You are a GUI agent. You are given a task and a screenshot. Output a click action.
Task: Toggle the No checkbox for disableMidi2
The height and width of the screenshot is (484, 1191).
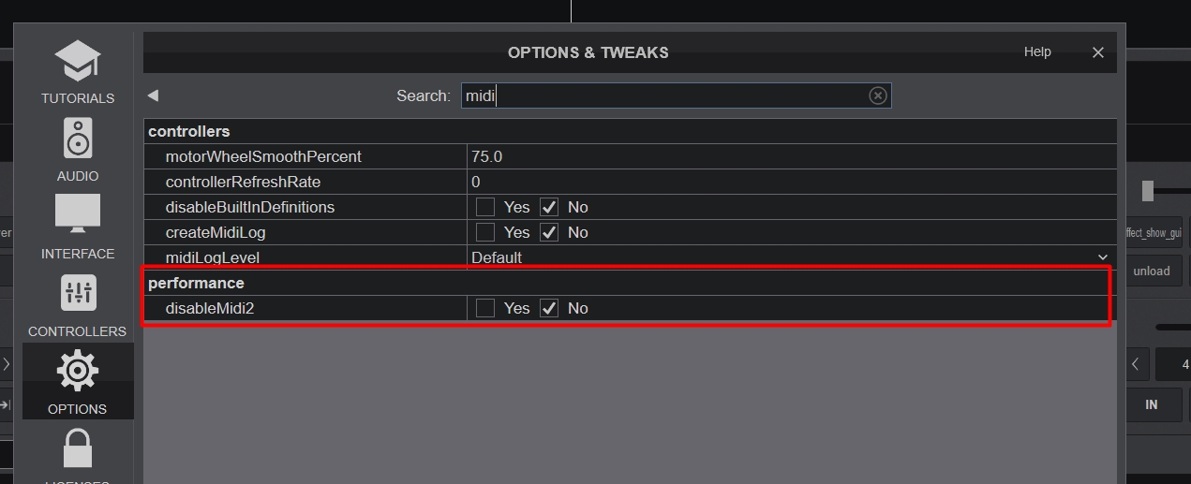549,308
